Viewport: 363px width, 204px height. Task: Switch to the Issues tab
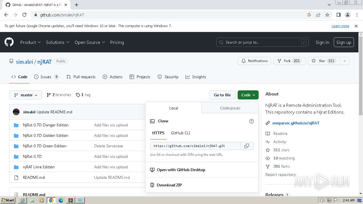[47, 77]
